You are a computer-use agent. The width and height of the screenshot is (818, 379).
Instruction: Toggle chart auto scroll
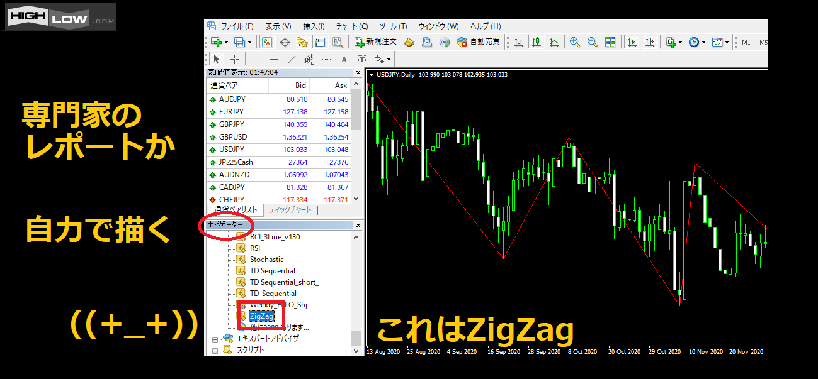coord(632,42)
